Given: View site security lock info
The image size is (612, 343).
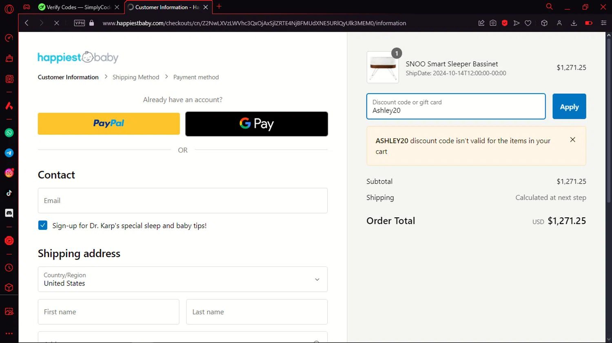Looking at the screenshot, I should 92,23.
